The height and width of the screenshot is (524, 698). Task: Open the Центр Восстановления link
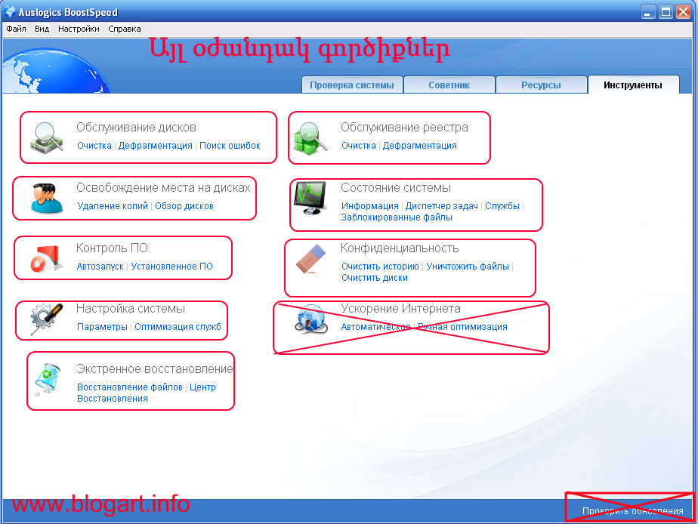point(146,393)
